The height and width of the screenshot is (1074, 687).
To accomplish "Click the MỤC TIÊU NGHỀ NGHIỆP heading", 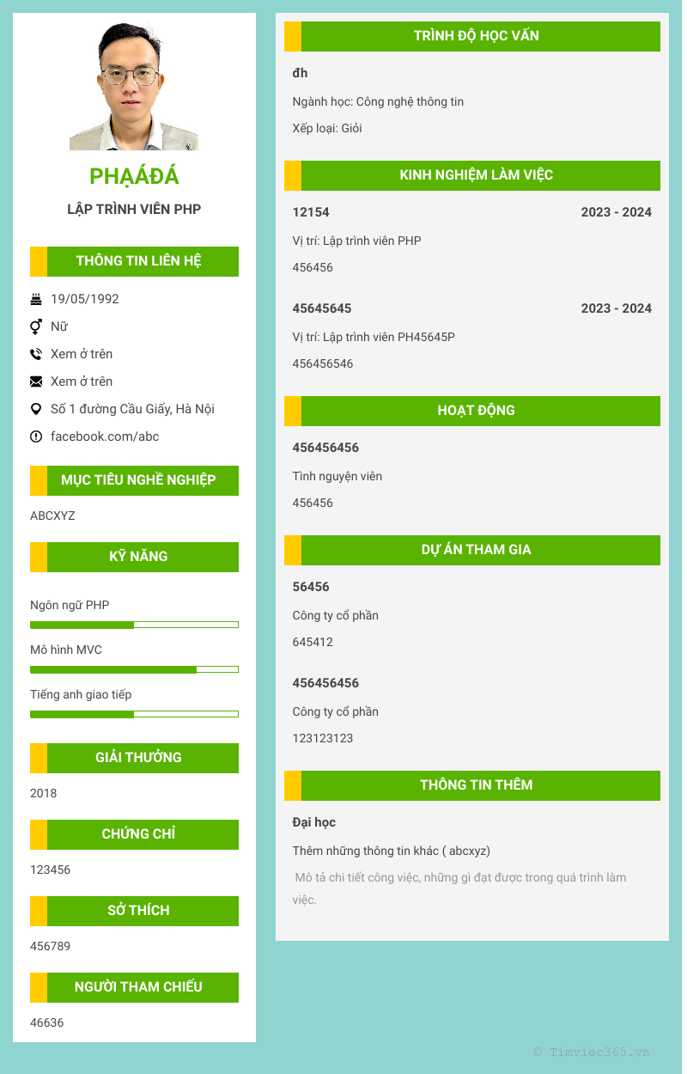I will (137, 480).
